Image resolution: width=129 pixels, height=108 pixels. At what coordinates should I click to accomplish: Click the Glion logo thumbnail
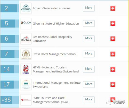pyautogui.click(x=26, y=24)
